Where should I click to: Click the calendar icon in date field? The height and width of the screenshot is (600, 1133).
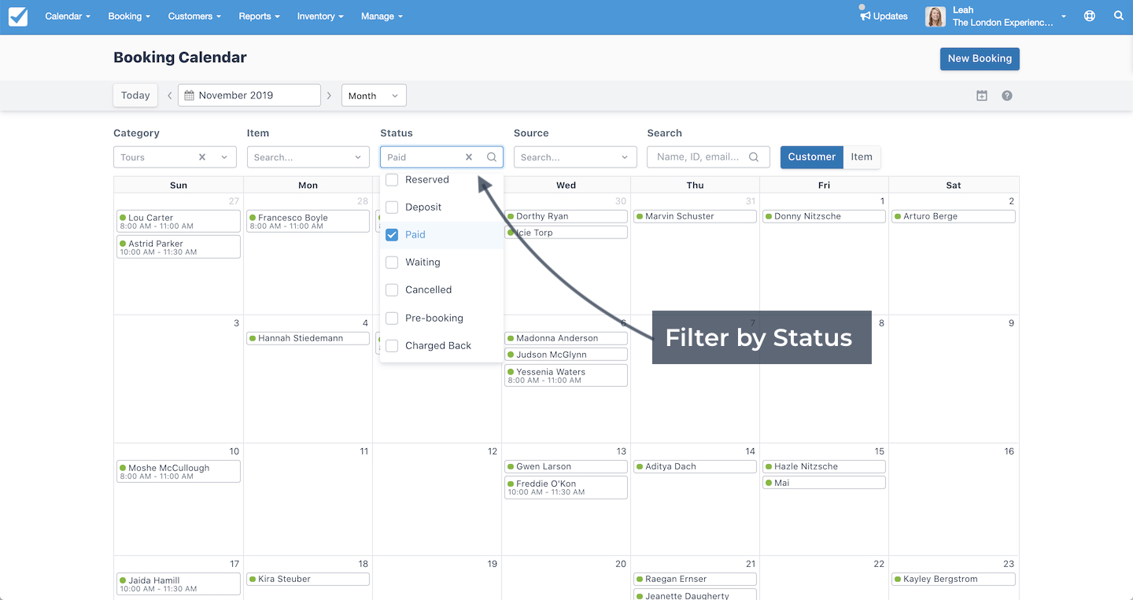(189, 95)
